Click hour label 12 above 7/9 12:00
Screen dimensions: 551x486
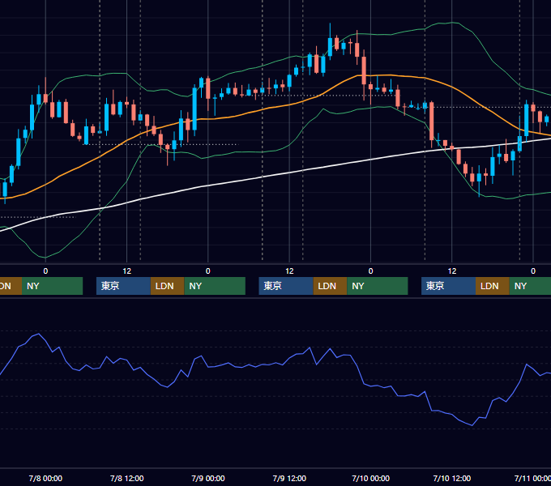(x=289, y=271)
